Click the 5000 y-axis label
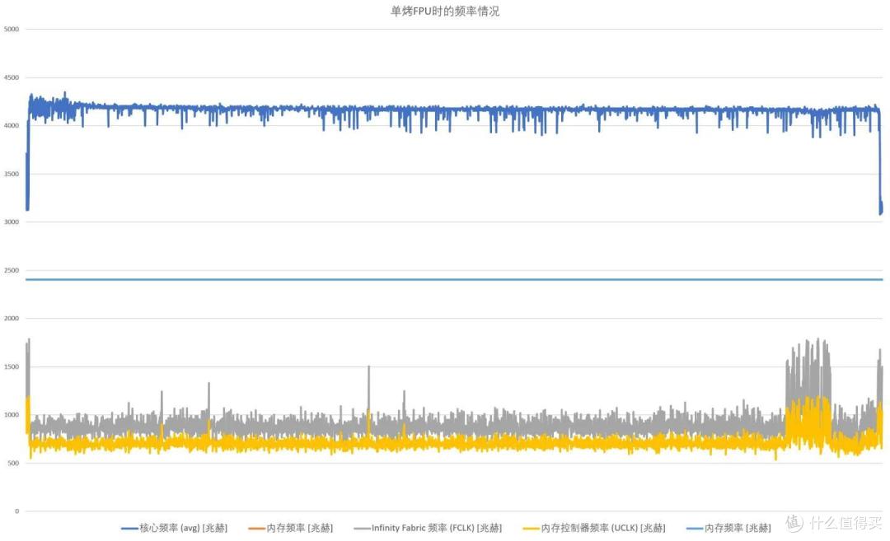The height and width of the screenshot is (541, 890). 12,29
